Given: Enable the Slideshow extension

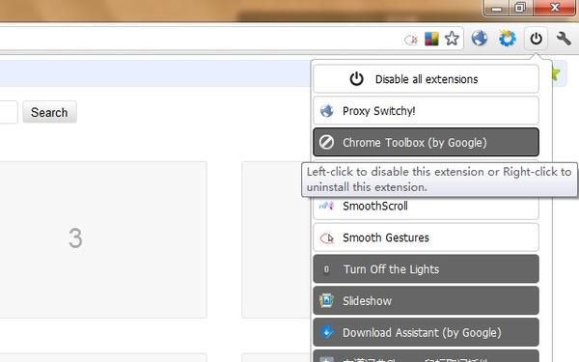Looking at the screenshot, I should (426, 300).
